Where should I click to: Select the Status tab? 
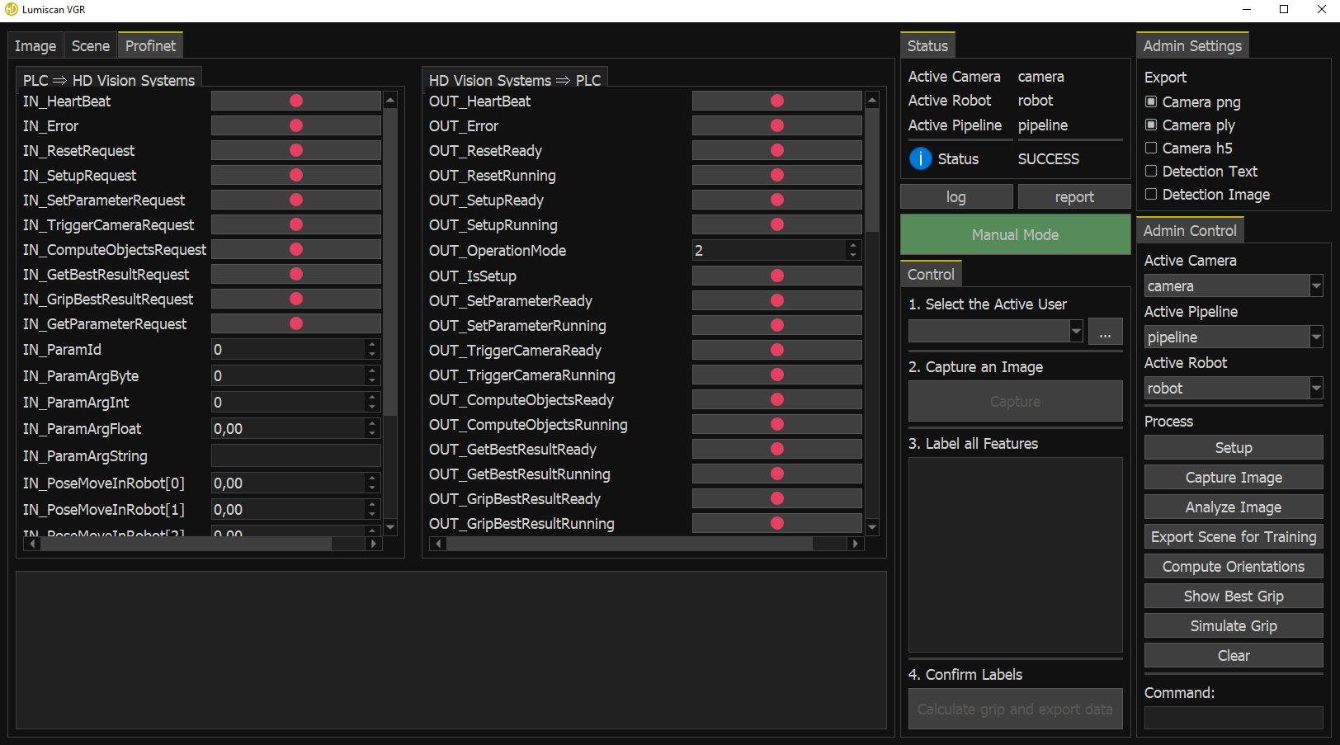tap(927, 46)
